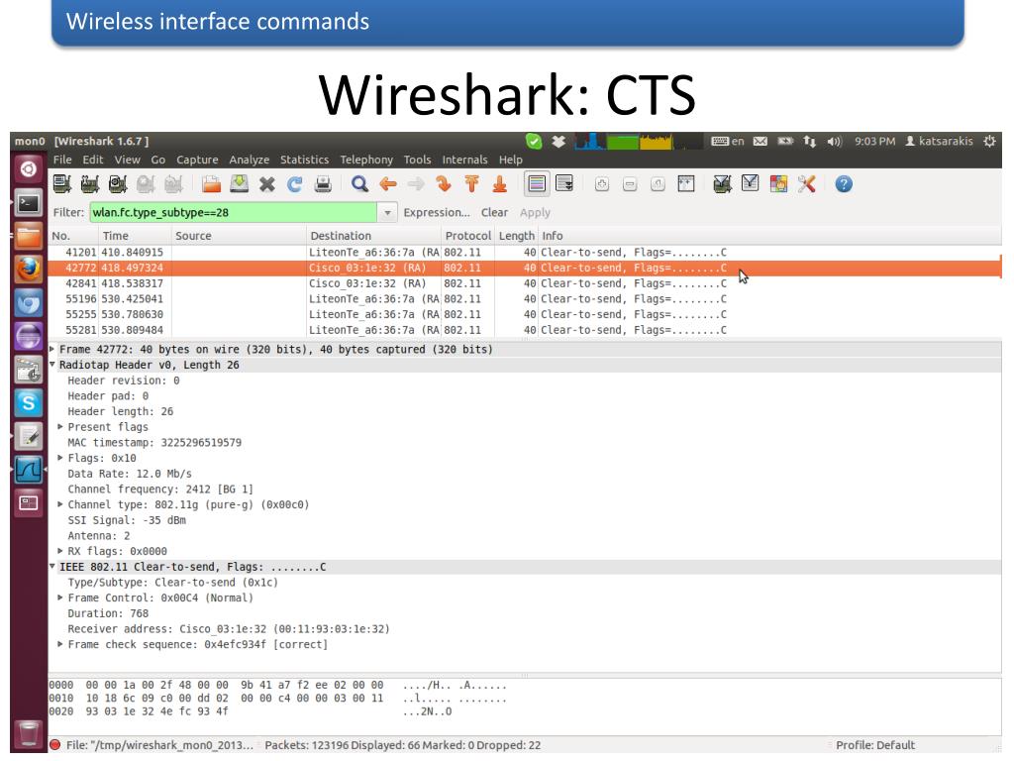Go back in packet history
Image resolution: width=1014 pixels, height=761 pixels.
pos(388,184)
